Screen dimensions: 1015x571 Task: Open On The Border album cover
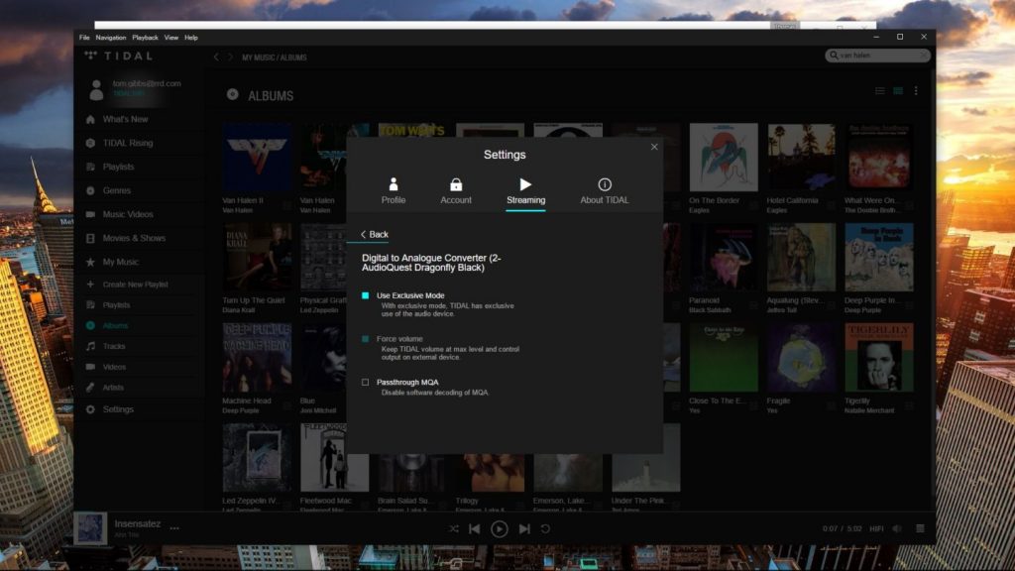pos(723,158)
